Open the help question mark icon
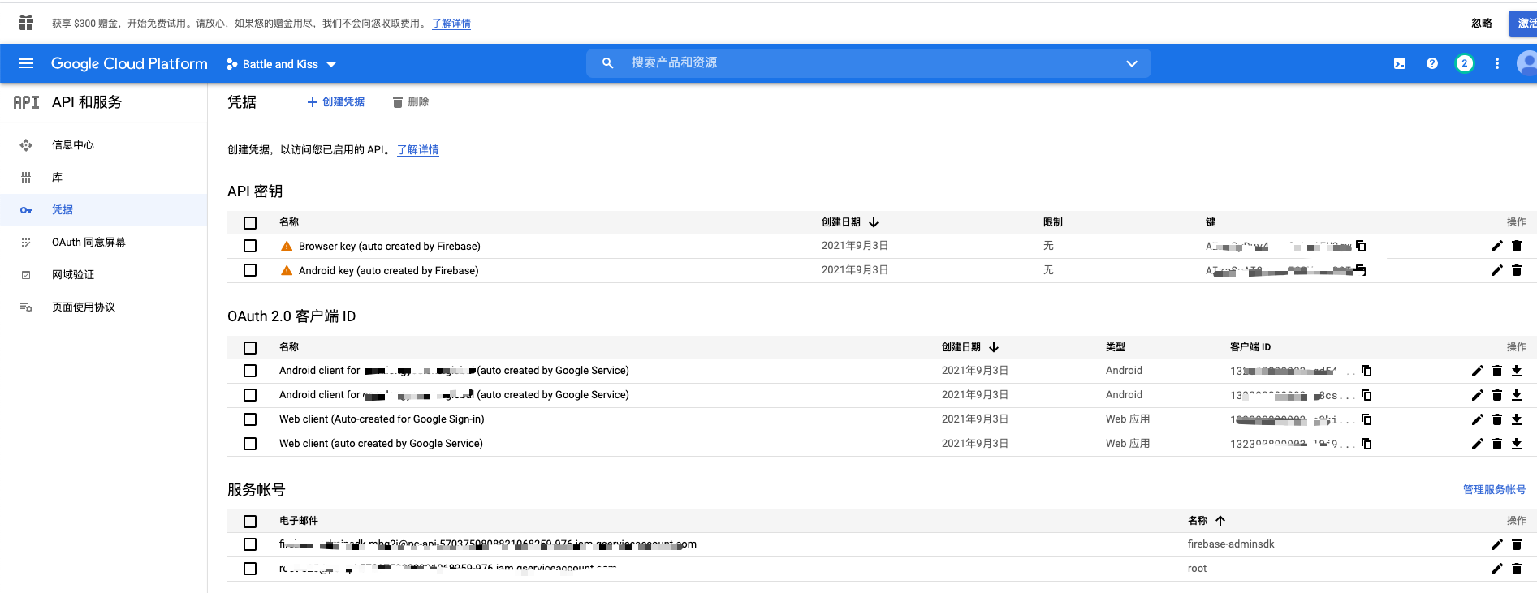1537x593 pixels. [1432, 63]
